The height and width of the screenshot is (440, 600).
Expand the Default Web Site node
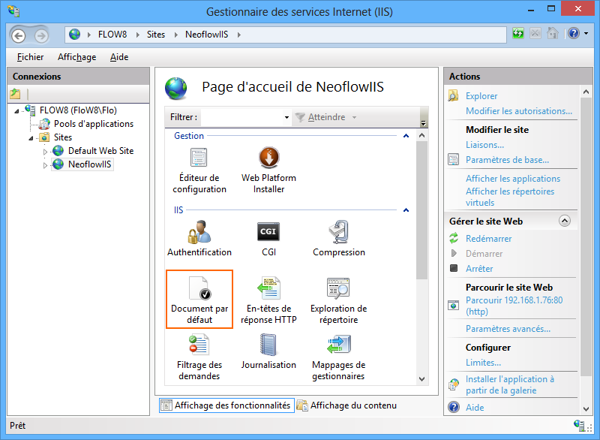[x=45, y=152]
